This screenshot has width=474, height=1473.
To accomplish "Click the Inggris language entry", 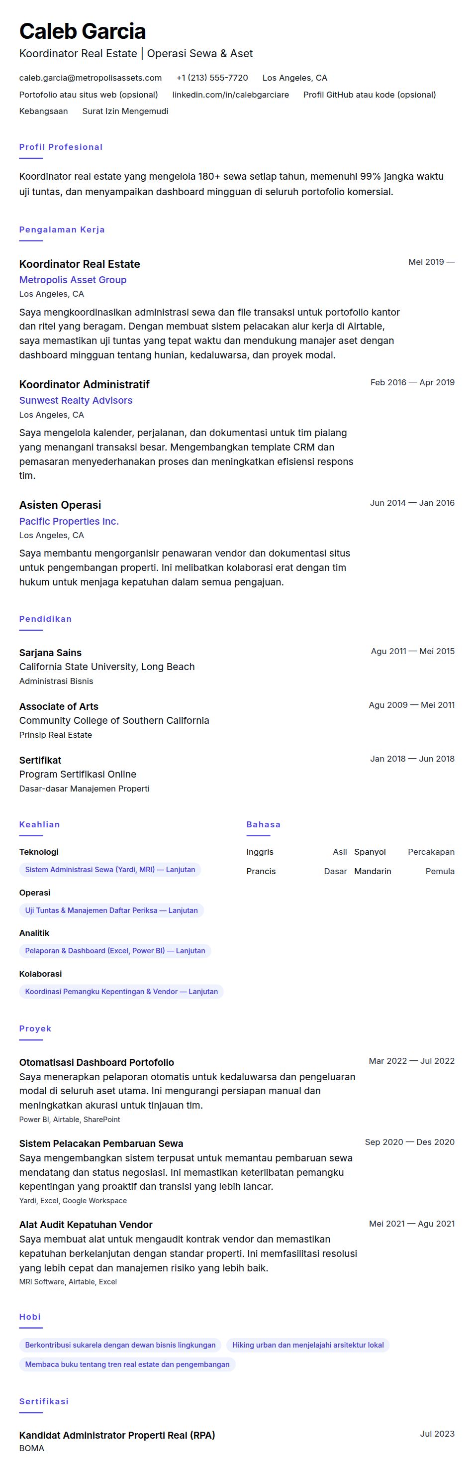I will [296, 852].
